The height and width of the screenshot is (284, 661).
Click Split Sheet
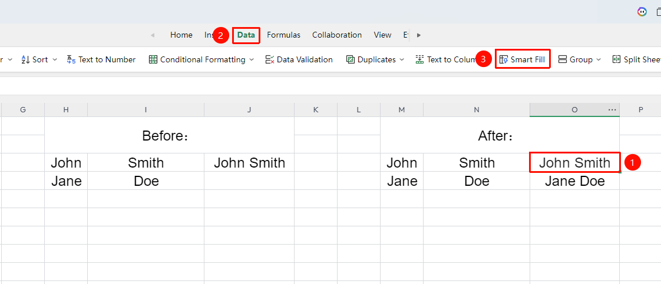pos(636,60)
